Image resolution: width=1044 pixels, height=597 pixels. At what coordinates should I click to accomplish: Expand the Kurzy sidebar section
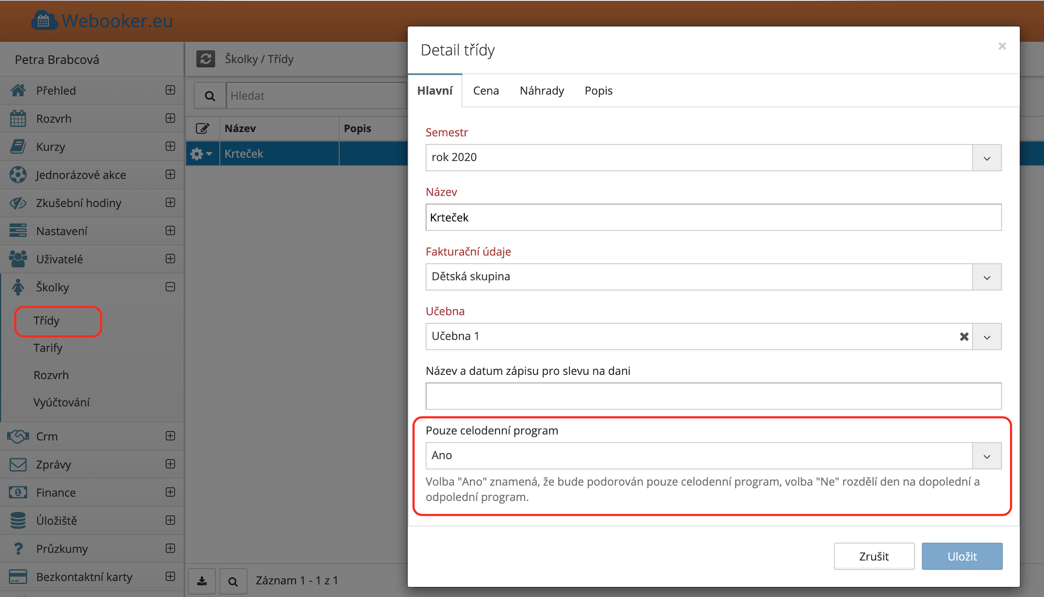pyautogui.click(x=171, y=146)
